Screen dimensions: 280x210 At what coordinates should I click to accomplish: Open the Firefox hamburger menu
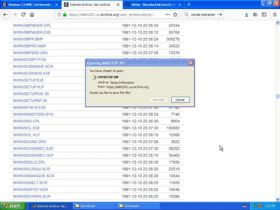tap(275, 15)
